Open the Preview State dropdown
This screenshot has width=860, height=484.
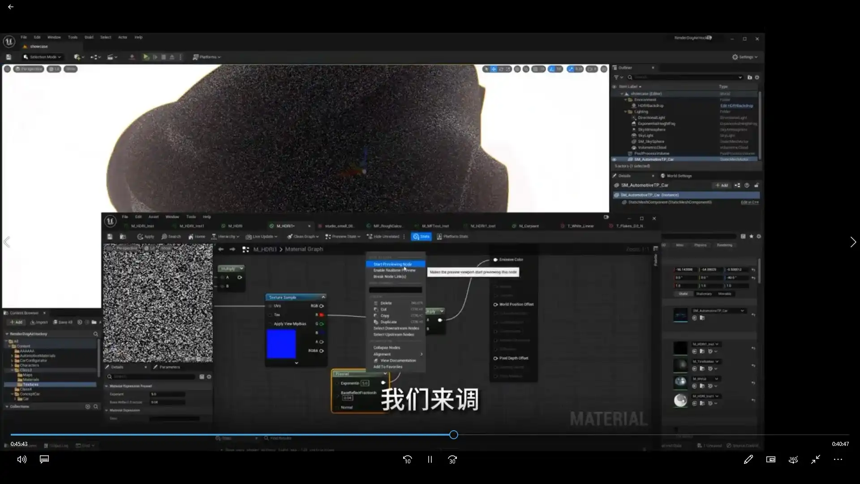(343, 236)
